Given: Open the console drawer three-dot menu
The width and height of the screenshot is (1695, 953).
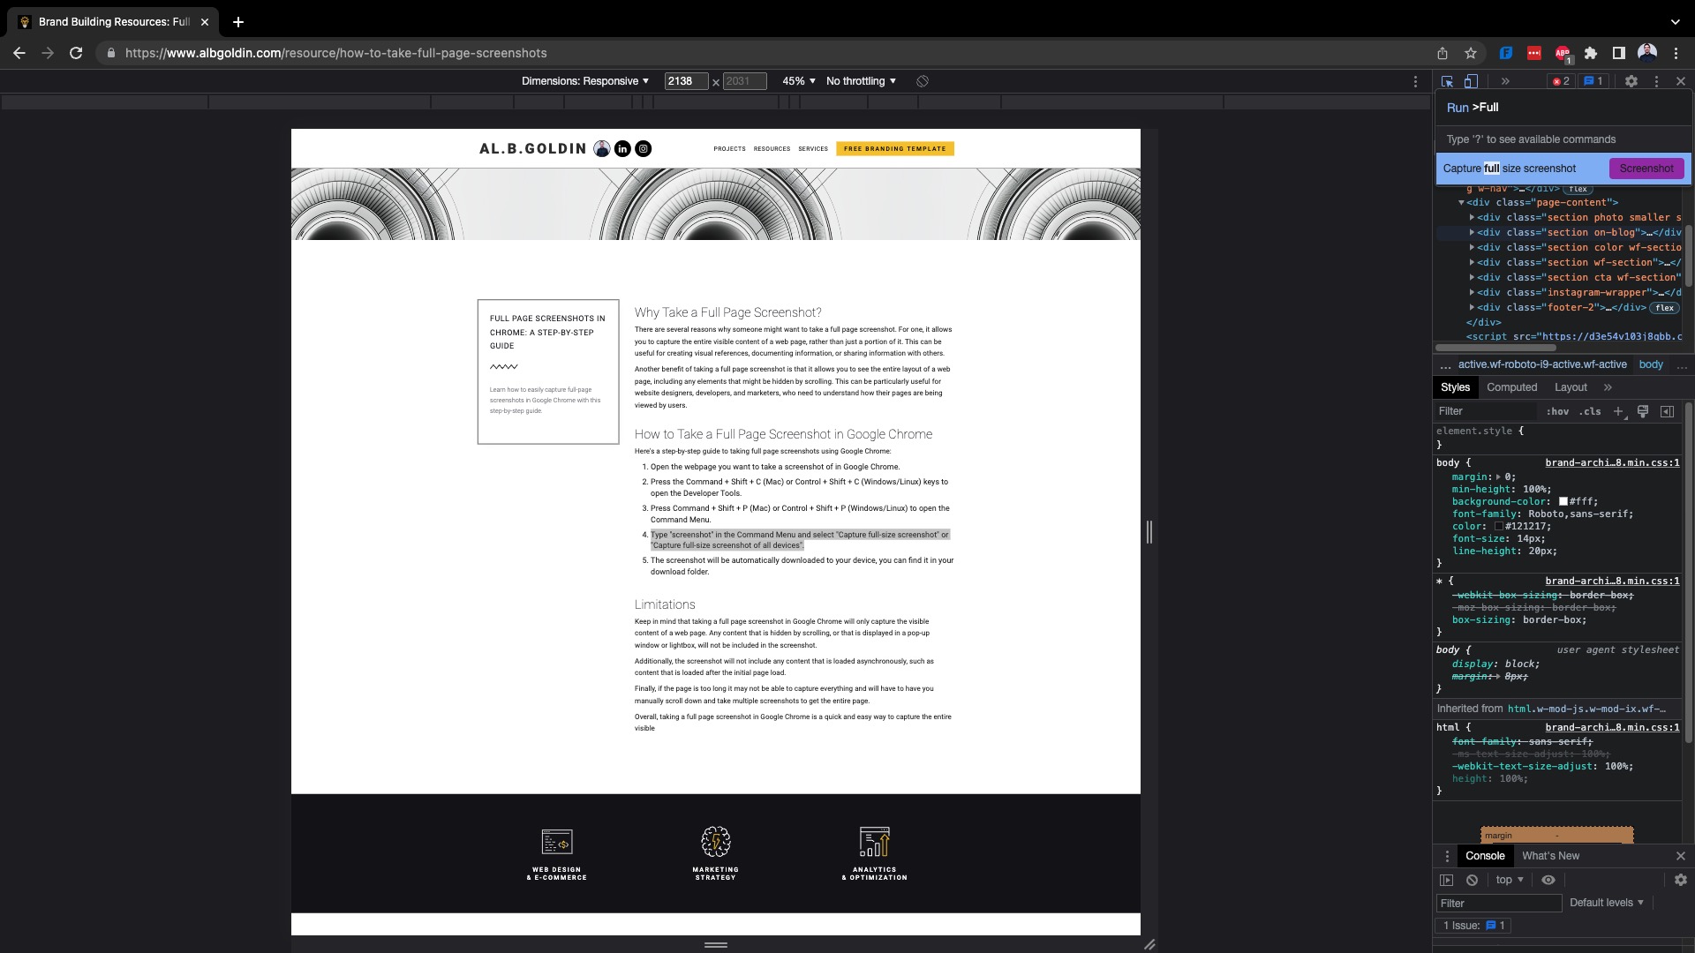Looking at the screenshot, I should coord(1446,856).
